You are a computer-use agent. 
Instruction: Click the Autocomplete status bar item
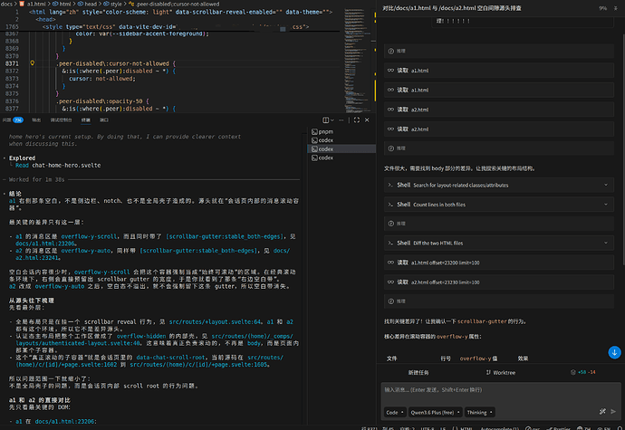click(500, 428)
